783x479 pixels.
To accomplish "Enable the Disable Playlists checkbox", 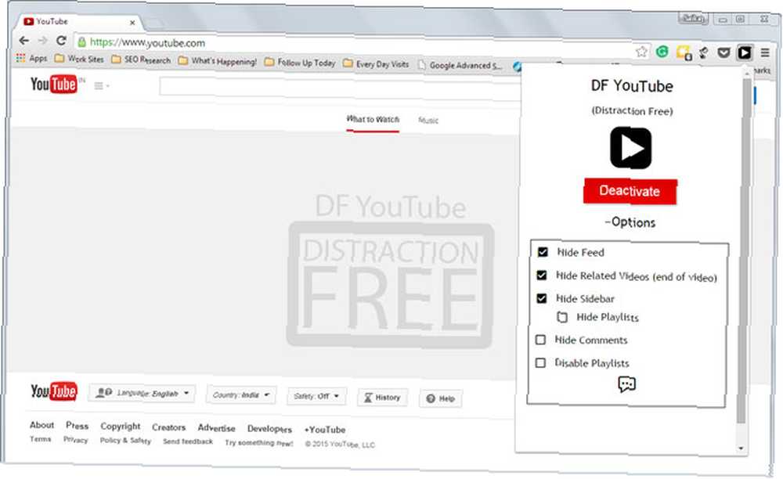I will click(540, 362).
